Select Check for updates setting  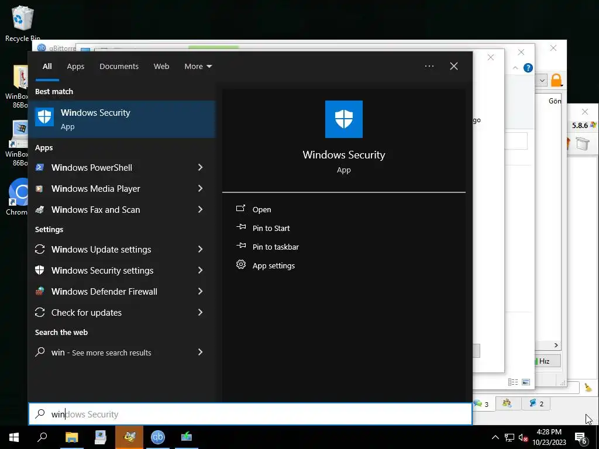tap(87, 312)
